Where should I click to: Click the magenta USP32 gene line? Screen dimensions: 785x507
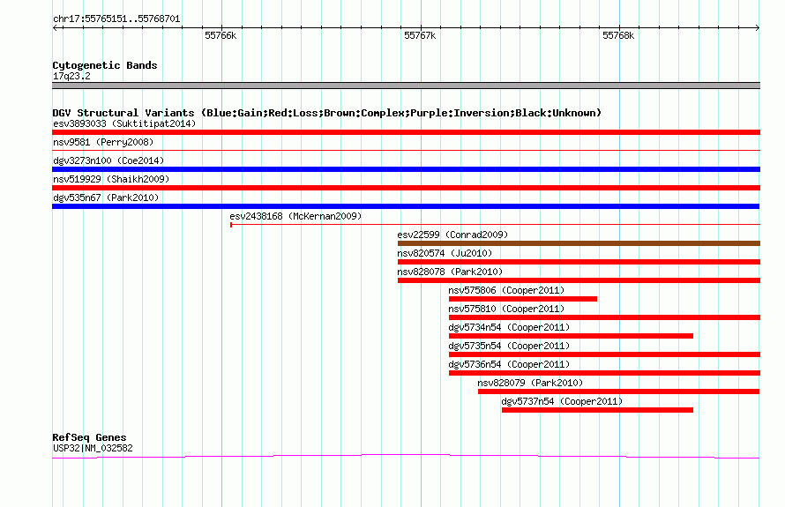[x=406, y=456]
